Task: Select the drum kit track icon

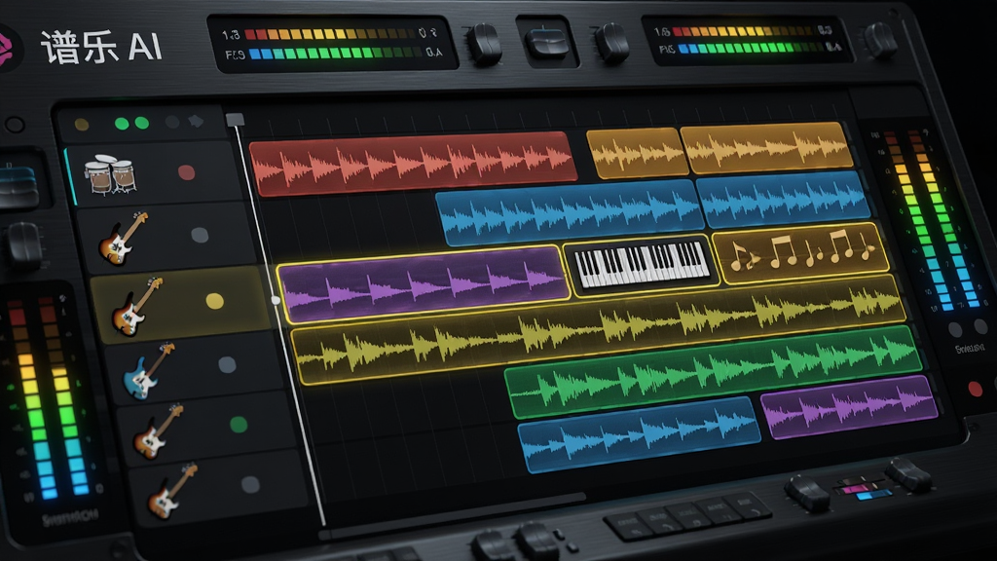Action: point(111,173)
